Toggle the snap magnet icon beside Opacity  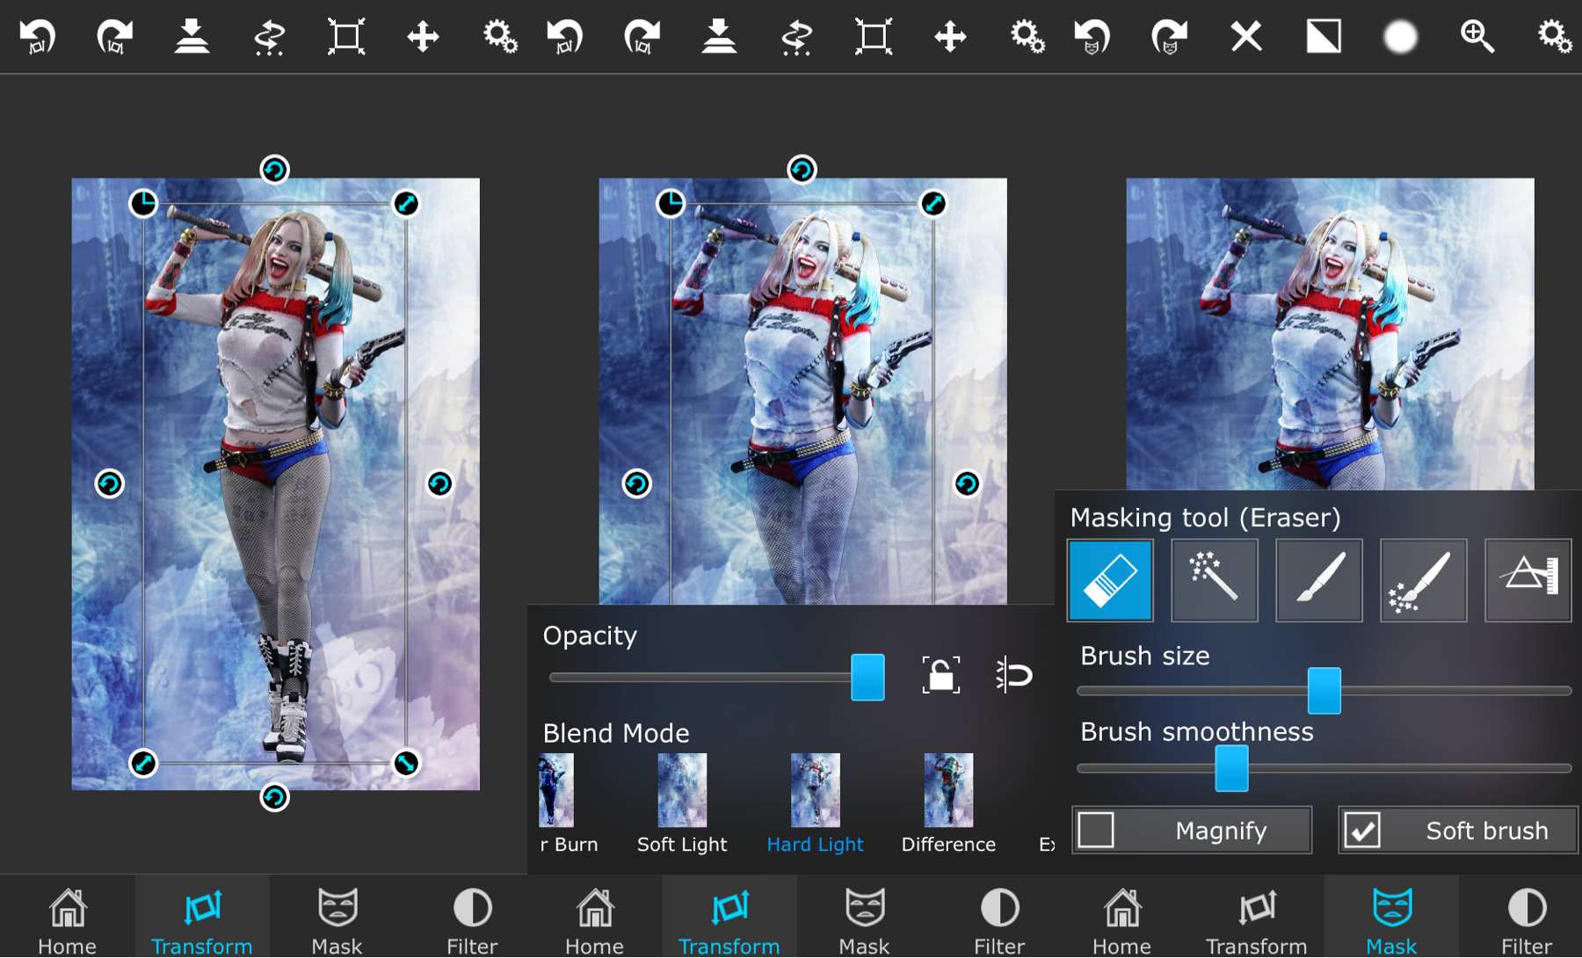[1013, 675]
